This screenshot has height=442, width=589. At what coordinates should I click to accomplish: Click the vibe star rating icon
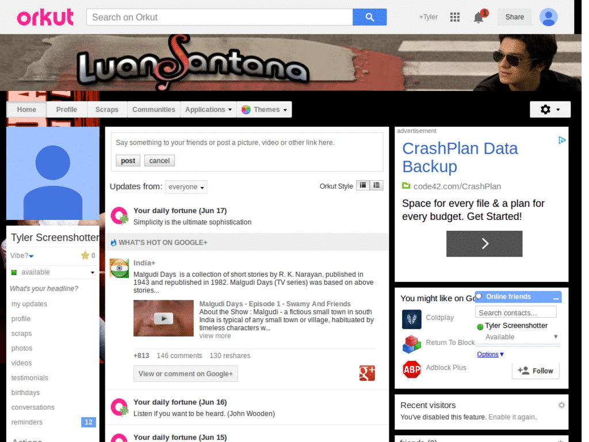(85, 256)
